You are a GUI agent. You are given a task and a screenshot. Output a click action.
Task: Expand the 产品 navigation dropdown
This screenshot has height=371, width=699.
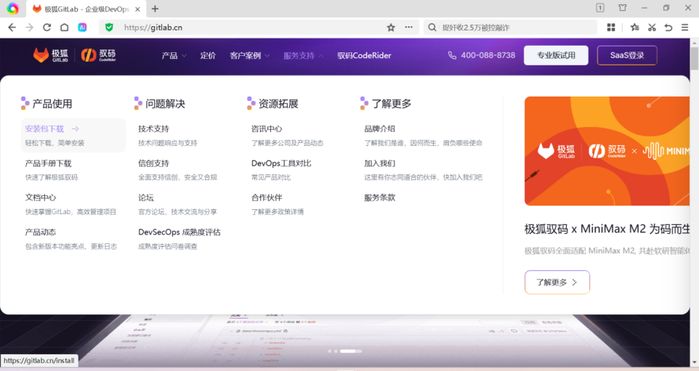coord(174,56)
